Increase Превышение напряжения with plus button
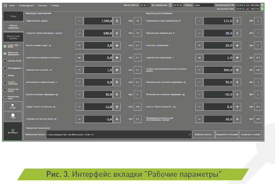 [237, 33]
